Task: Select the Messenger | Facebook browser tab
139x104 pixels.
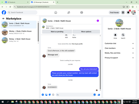Action: [43, 2]
